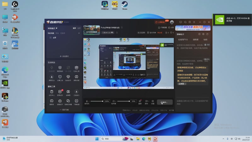Click the camera-in-house icon in the basic tools
The image size is (252, 142).
60,101
